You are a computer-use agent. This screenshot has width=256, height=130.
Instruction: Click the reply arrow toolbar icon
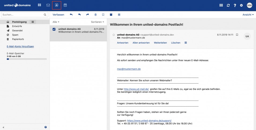71,15
